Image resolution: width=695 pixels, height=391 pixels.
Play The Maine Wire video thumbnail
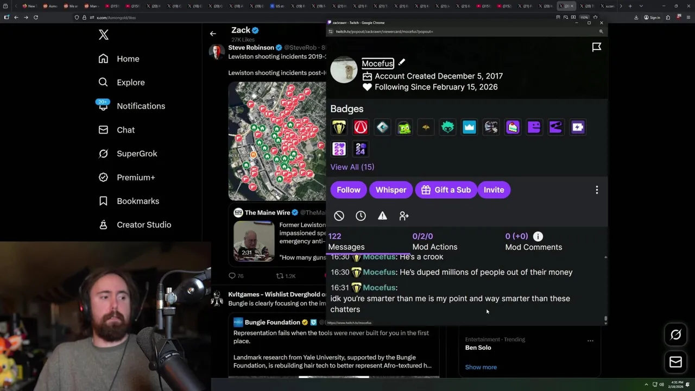point(254,241)
